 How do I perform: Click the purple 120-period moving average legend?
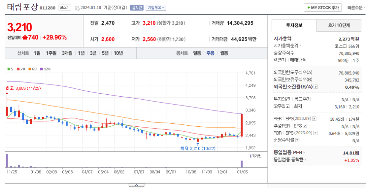coord(45,69)
